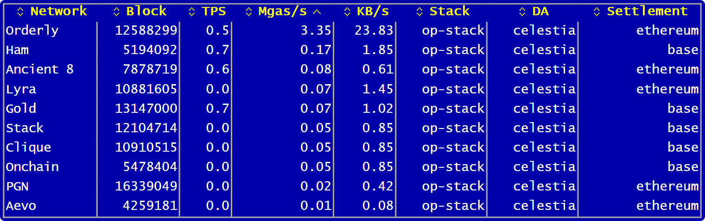The image size is (705, 221).
Task: Click the 0.42 KB/s value
Action: coord(378,186)
